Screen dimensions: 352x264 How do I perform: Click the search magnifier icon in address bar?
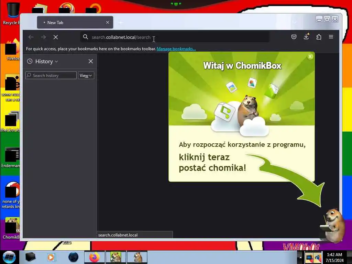point(86,37)
